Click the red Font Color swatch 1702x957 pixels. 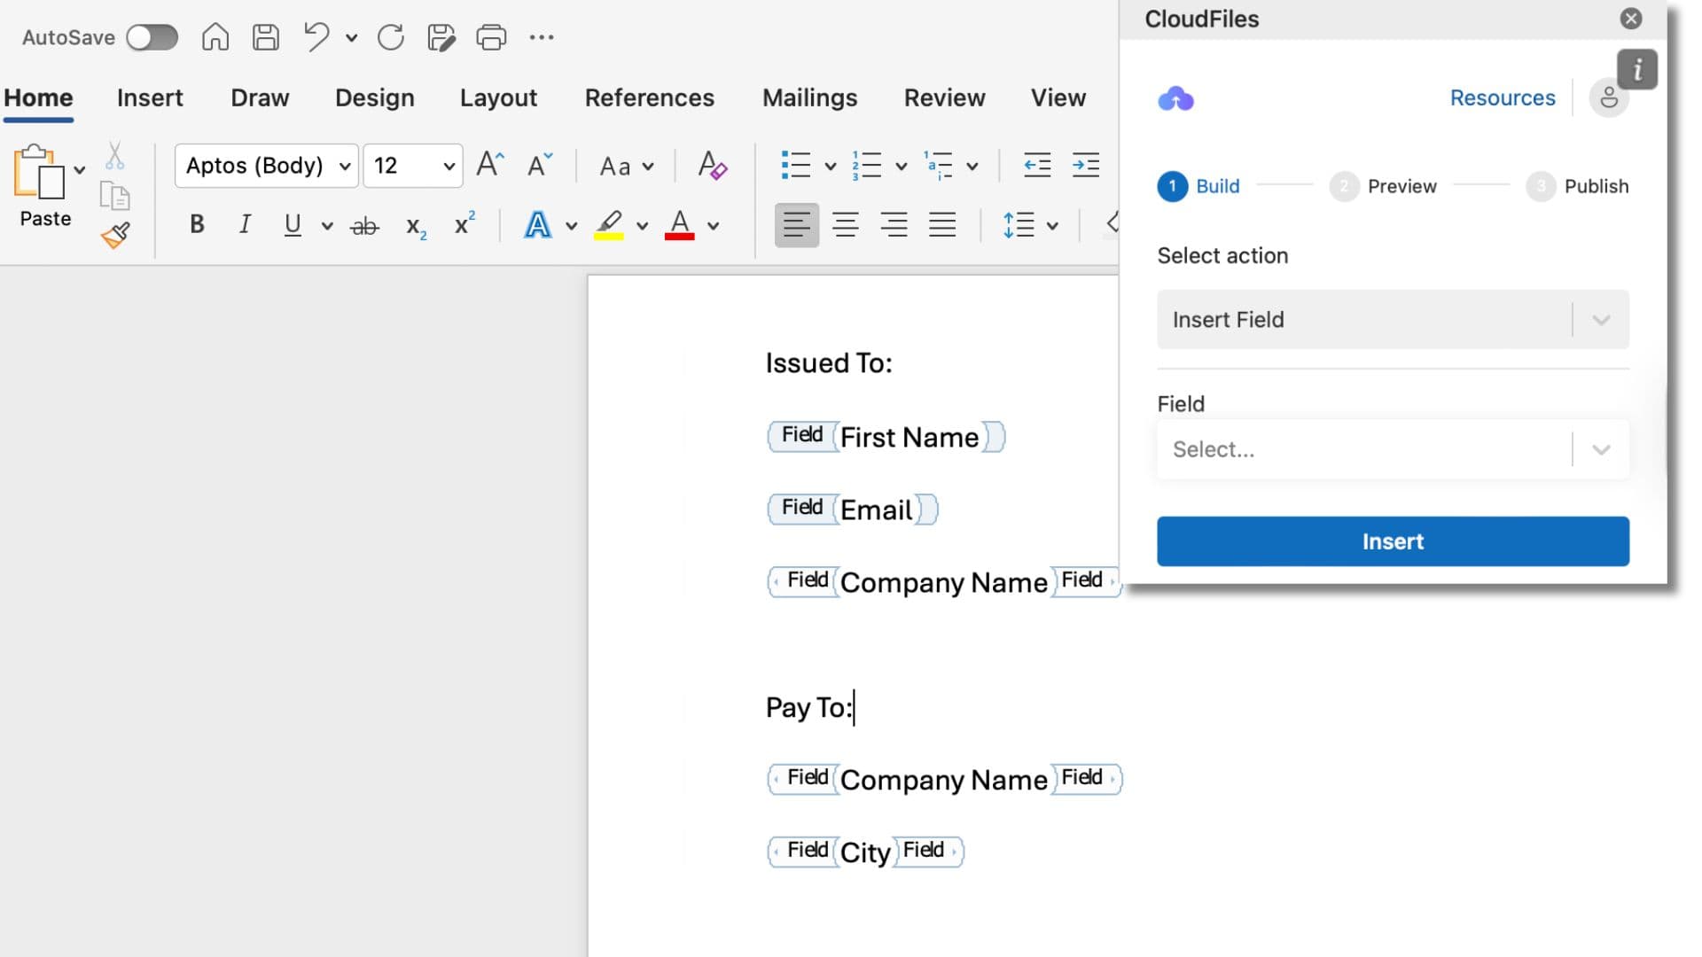point(679,224)
